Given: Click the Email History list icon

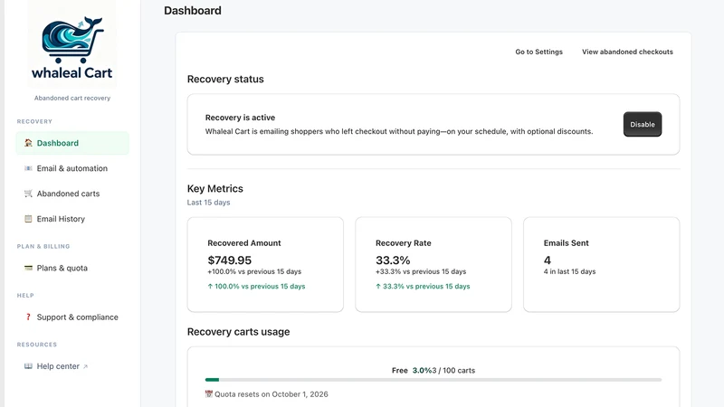Looking at the screenshot, I should 28,219.
